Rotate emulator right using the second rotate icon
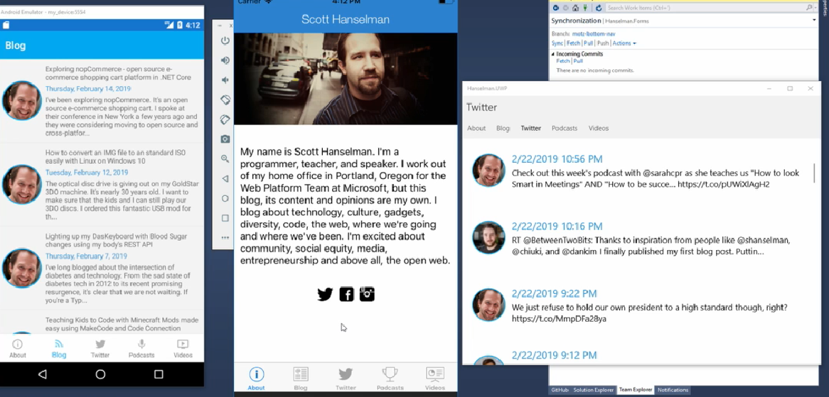The image size is (829, 397). tap(225, 119)
